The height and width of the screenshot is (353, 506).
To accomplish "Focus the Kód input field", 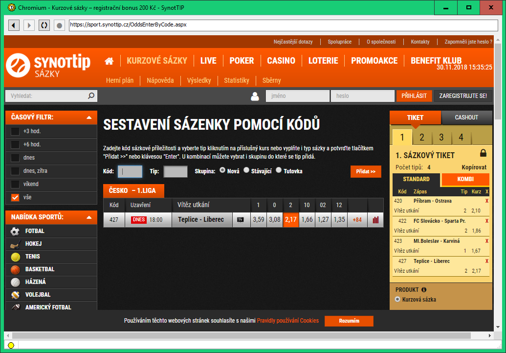I will [x=130, y=172].
